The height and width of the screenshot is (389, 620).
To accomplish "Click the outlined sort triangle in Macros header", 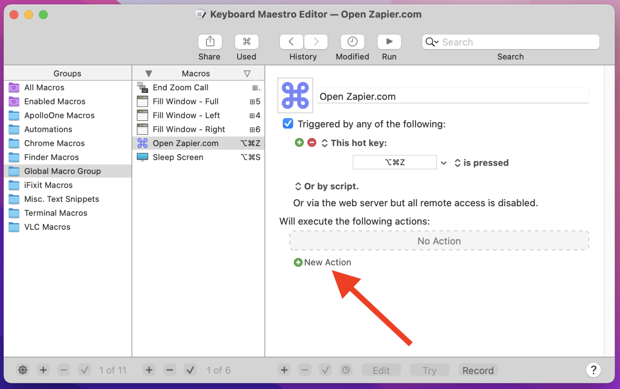I will coord(247,73).
